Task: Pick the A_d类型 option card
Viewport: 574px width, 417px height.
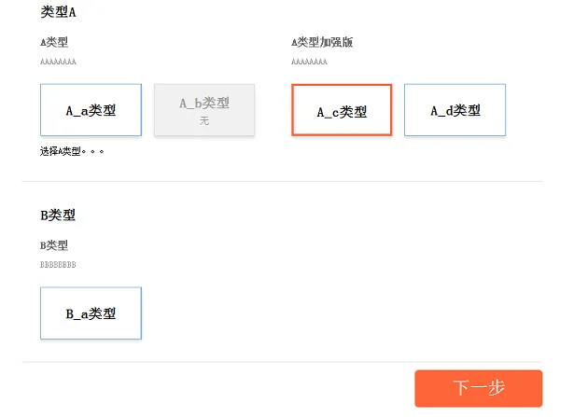Action: [455, 110]
